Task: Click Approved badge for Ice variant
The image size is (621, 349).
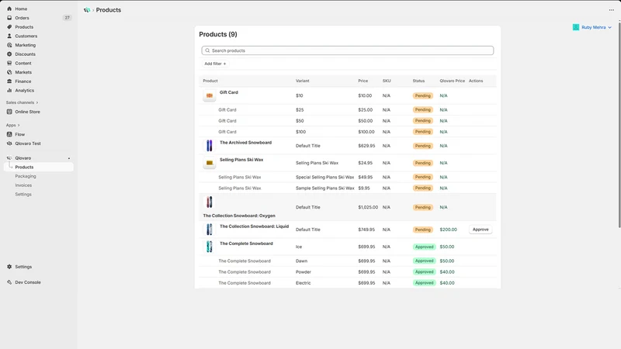Action: tap(424, 247)
